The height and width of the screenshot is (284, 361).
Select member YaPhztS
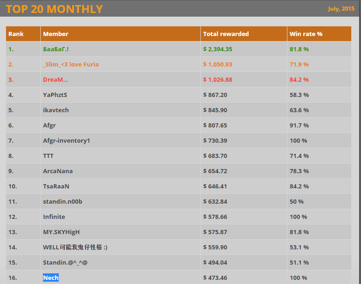pyautogui.click(x=55, y=95)
